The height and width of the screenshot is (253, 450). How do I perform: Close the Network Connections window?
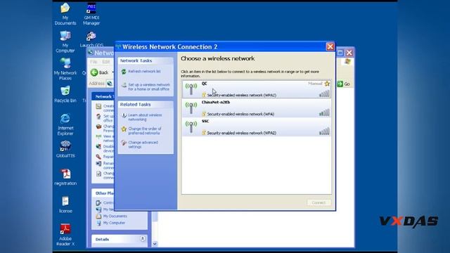pos(349,53)
